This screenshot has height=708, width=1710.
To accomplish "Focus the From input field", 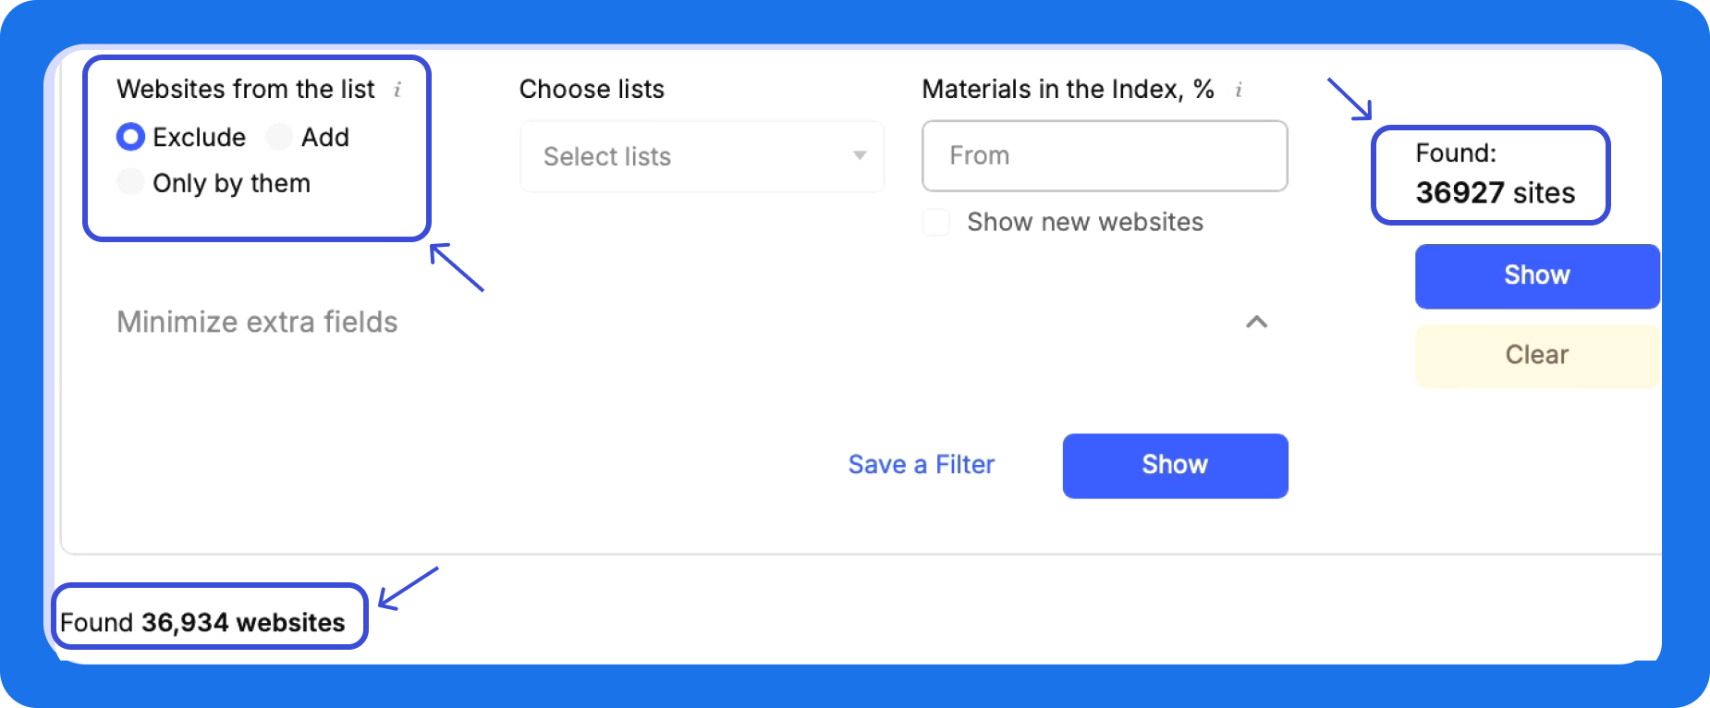I will tap(1104, 155).
